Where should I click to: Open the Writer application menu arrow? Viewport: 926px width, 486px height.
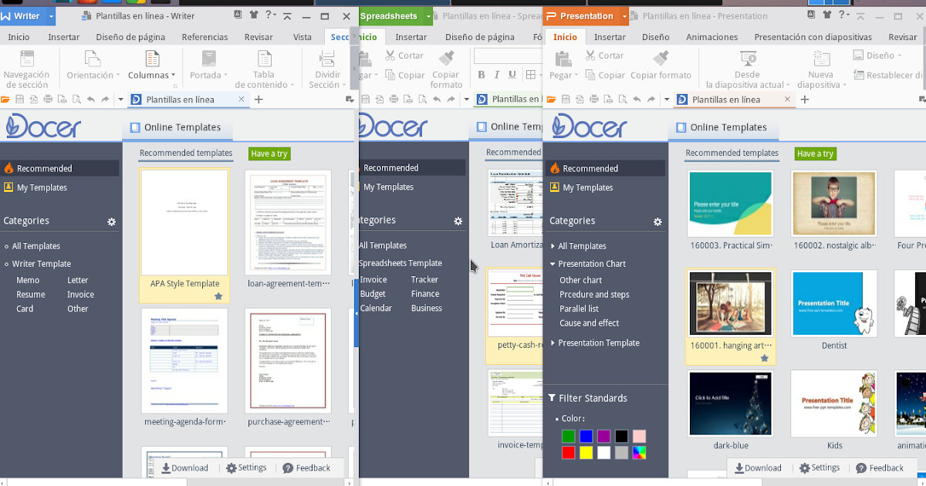pyautogui.click(x=52, y=16)
